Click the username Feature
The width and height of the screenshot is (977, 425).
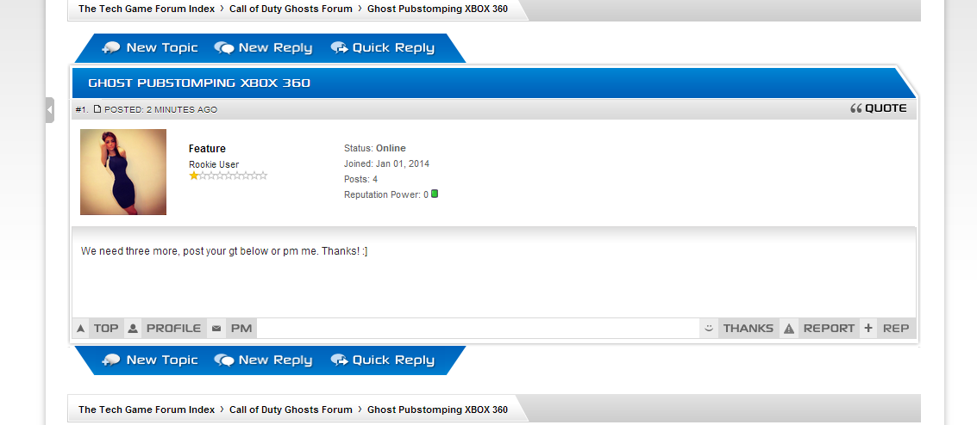click(208, 149)
